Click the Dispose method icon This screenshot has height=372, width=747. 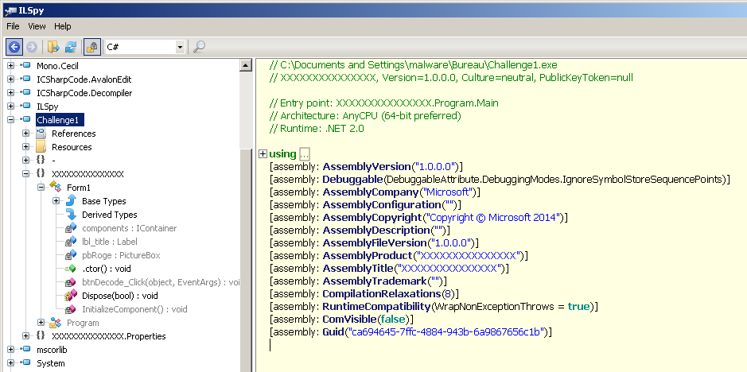click(71, 296)
